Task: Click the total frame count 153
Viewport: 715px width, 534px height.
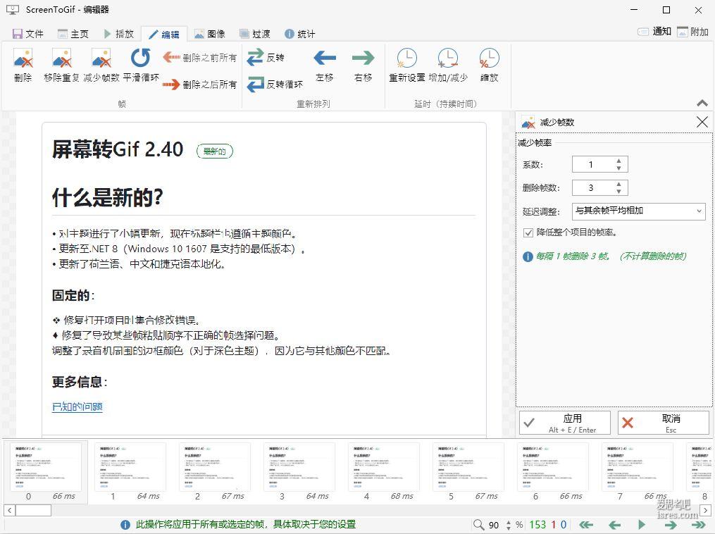Action: coord(537,525)
